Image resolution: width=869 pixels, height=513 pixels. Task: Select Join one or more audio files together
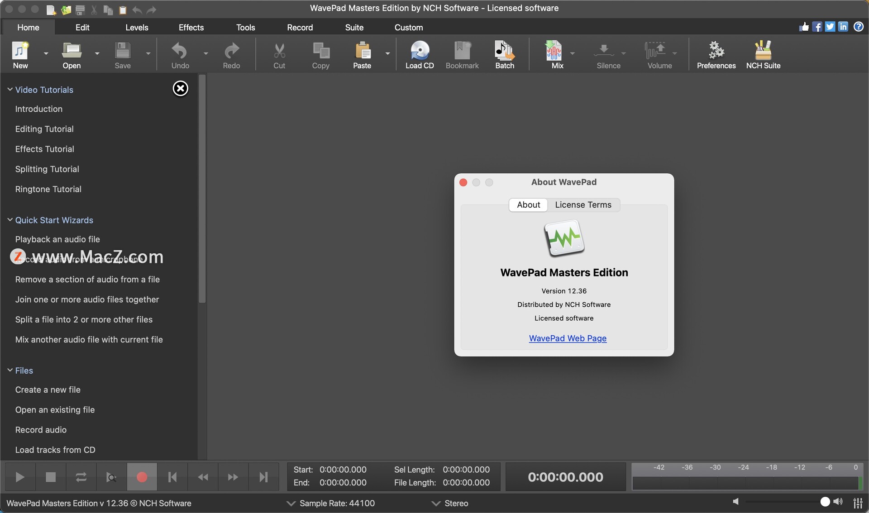click(x=87, y=299)
